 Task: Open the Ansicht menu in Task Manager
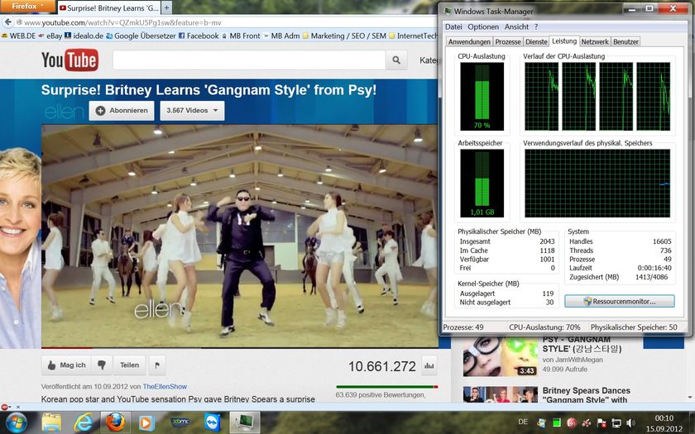[x=516, y=26]
